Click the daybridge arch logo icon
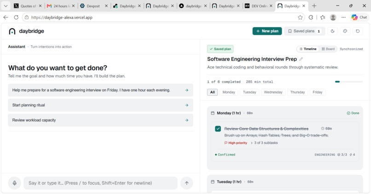This screenshot has width=371, height=194. (12, 31)
